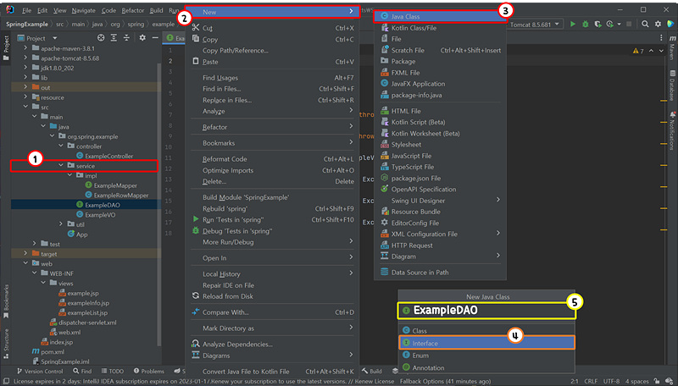Click the Run green play icon
The width and height of the screenshot is (678, 386).
point(573,25)
